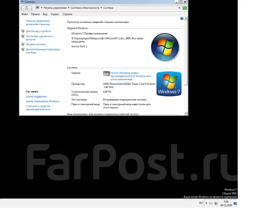Open Счетчики и средства производительности link
This screenshot has width=271, height=217.
pyautogui.click(x=38, y=108)
